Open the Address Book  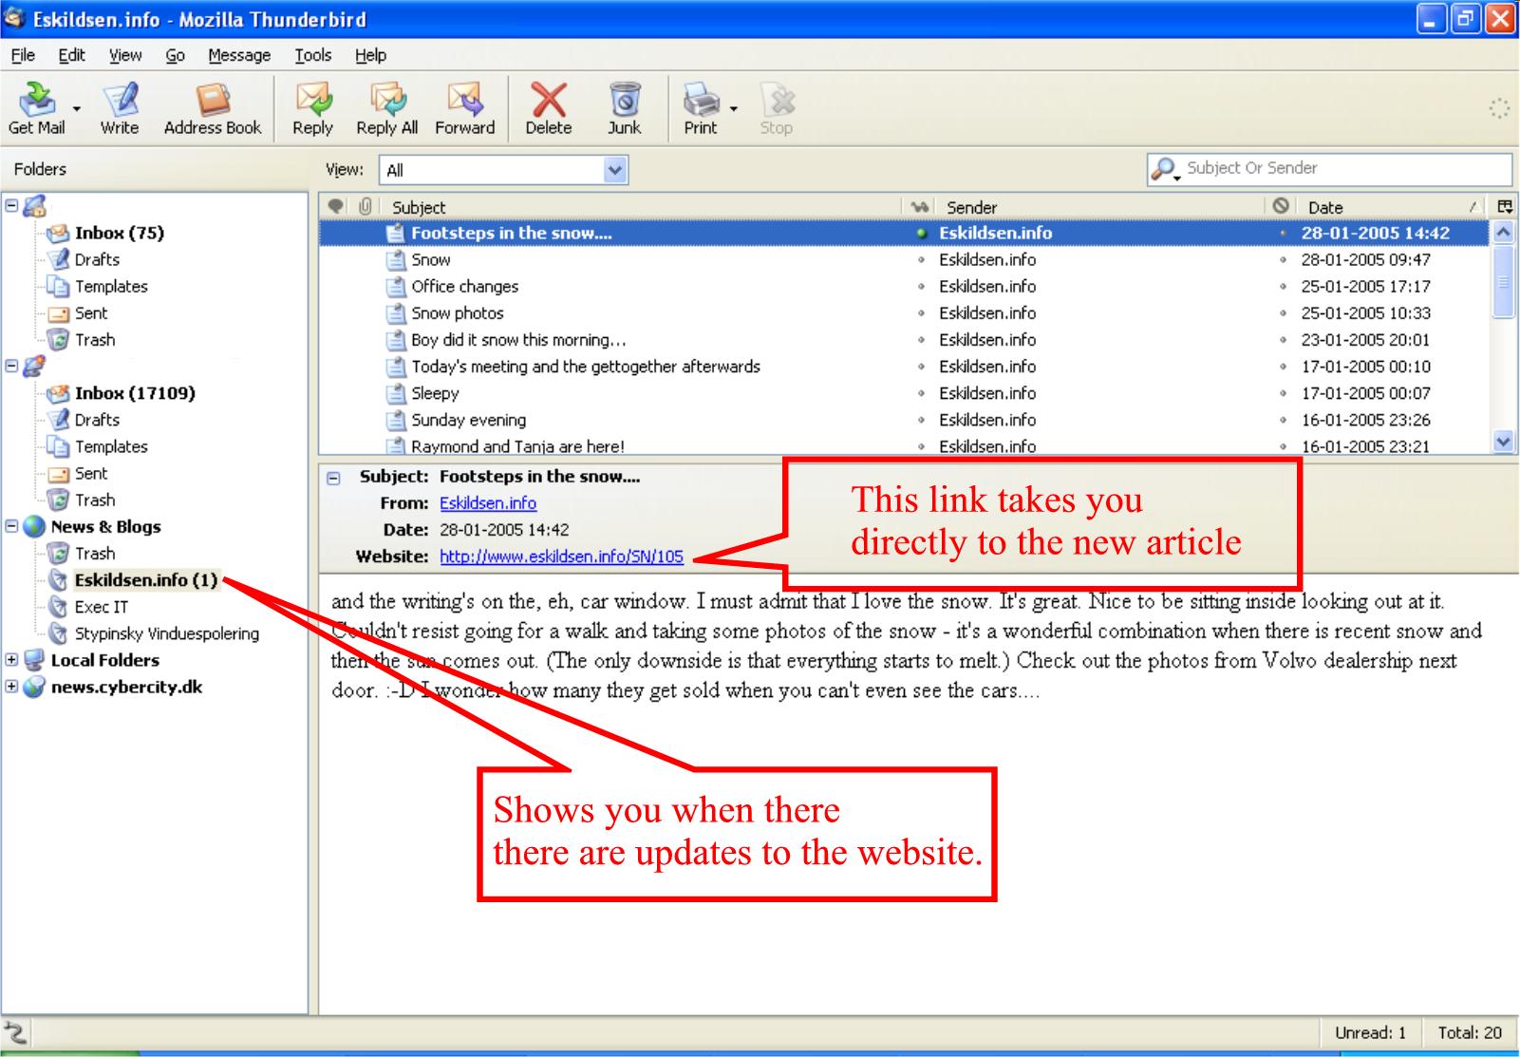(212, 107)
